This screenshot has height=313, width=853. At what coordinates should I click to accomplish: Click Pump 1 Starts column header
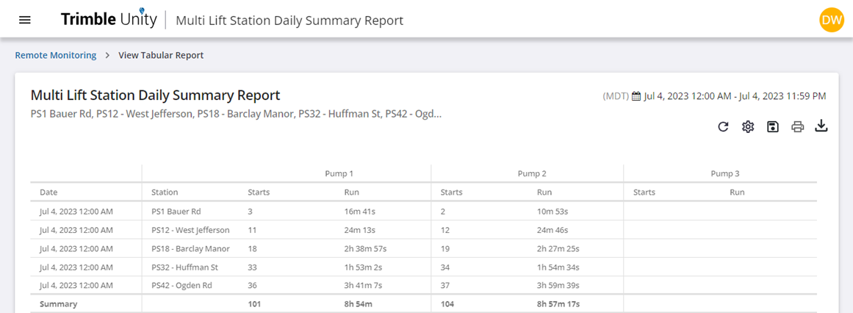click(x=259, y=193)
